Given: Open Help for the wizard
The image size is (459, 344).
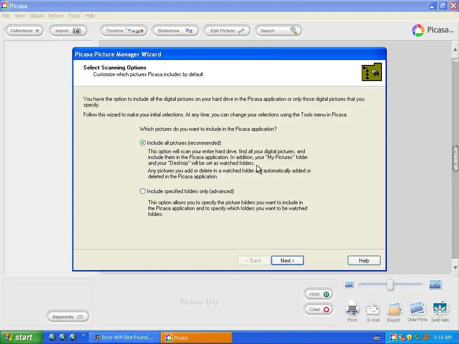Looking at the screenshot, I should (364, 260).
